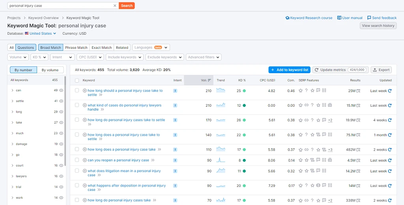Screen dimensions: 404x205
Task: Click the plus icon beside 'can you reopen a personal injury case'
Action: [84, 160]
